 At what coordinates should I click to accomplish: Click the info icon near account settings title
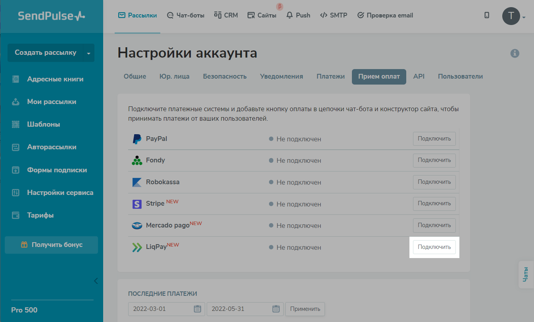coord(515,53)
